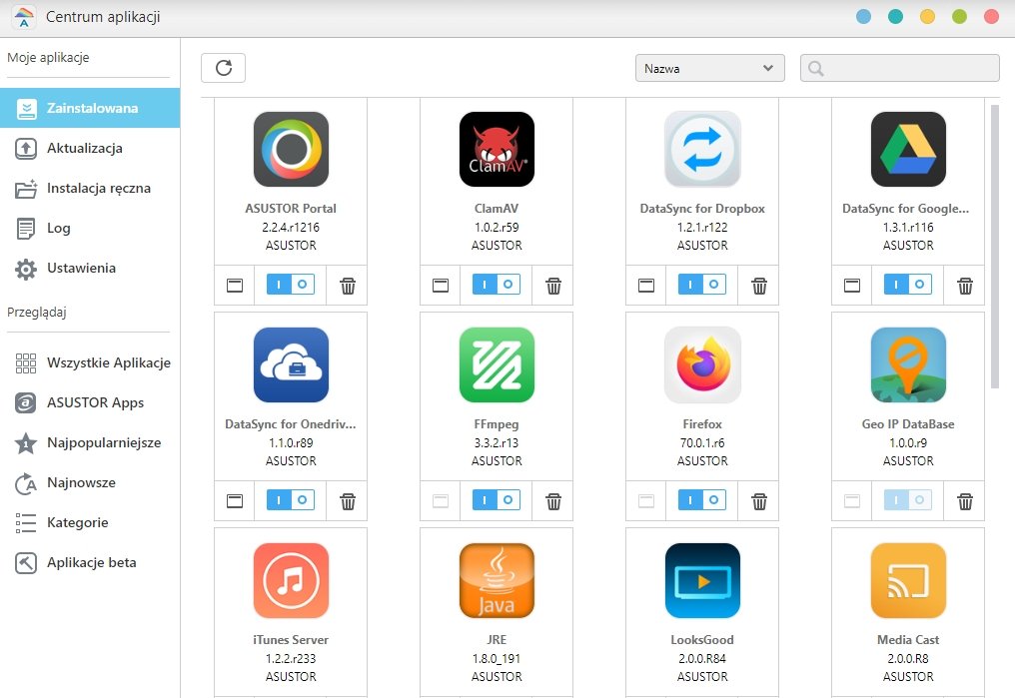Toggle DataSync for Google Drive switch
This screenshot has width=1015, height=698.
coord(908,284)
